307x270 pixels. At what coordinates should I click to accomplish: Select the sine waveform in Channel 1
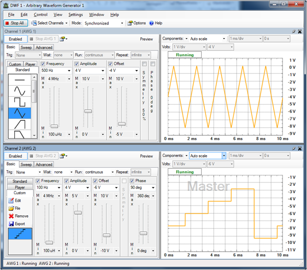[x=20, y=91]
